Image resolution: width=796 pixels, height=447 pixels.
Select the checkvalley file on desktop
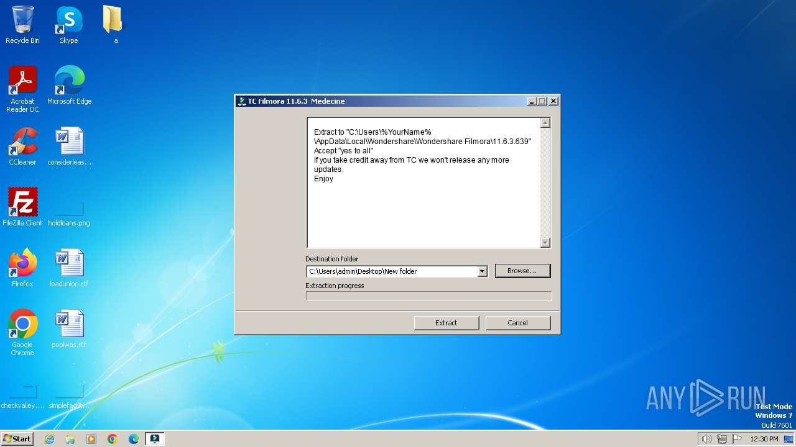coord(22,397)
